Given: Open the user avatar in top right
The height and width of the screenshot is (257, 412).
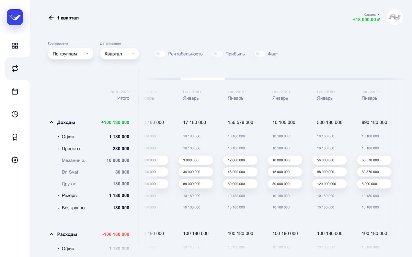Looking at the screenshot, I should click(395, 17).
